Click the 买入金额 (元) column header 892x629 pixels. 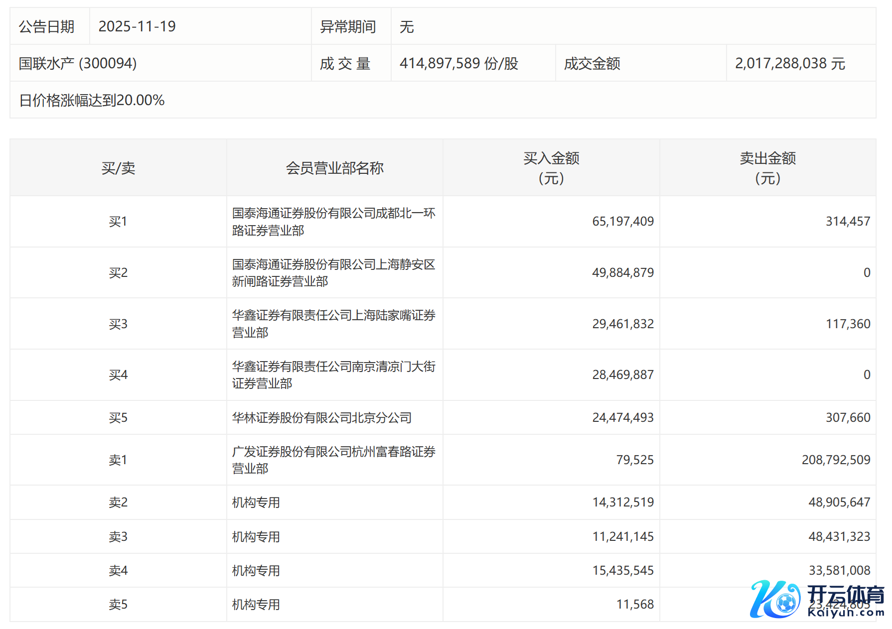[551, 168]
